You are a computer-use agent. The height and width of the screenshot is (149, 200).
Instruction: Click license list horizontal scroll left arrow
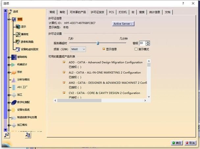[x=55, y=101]
